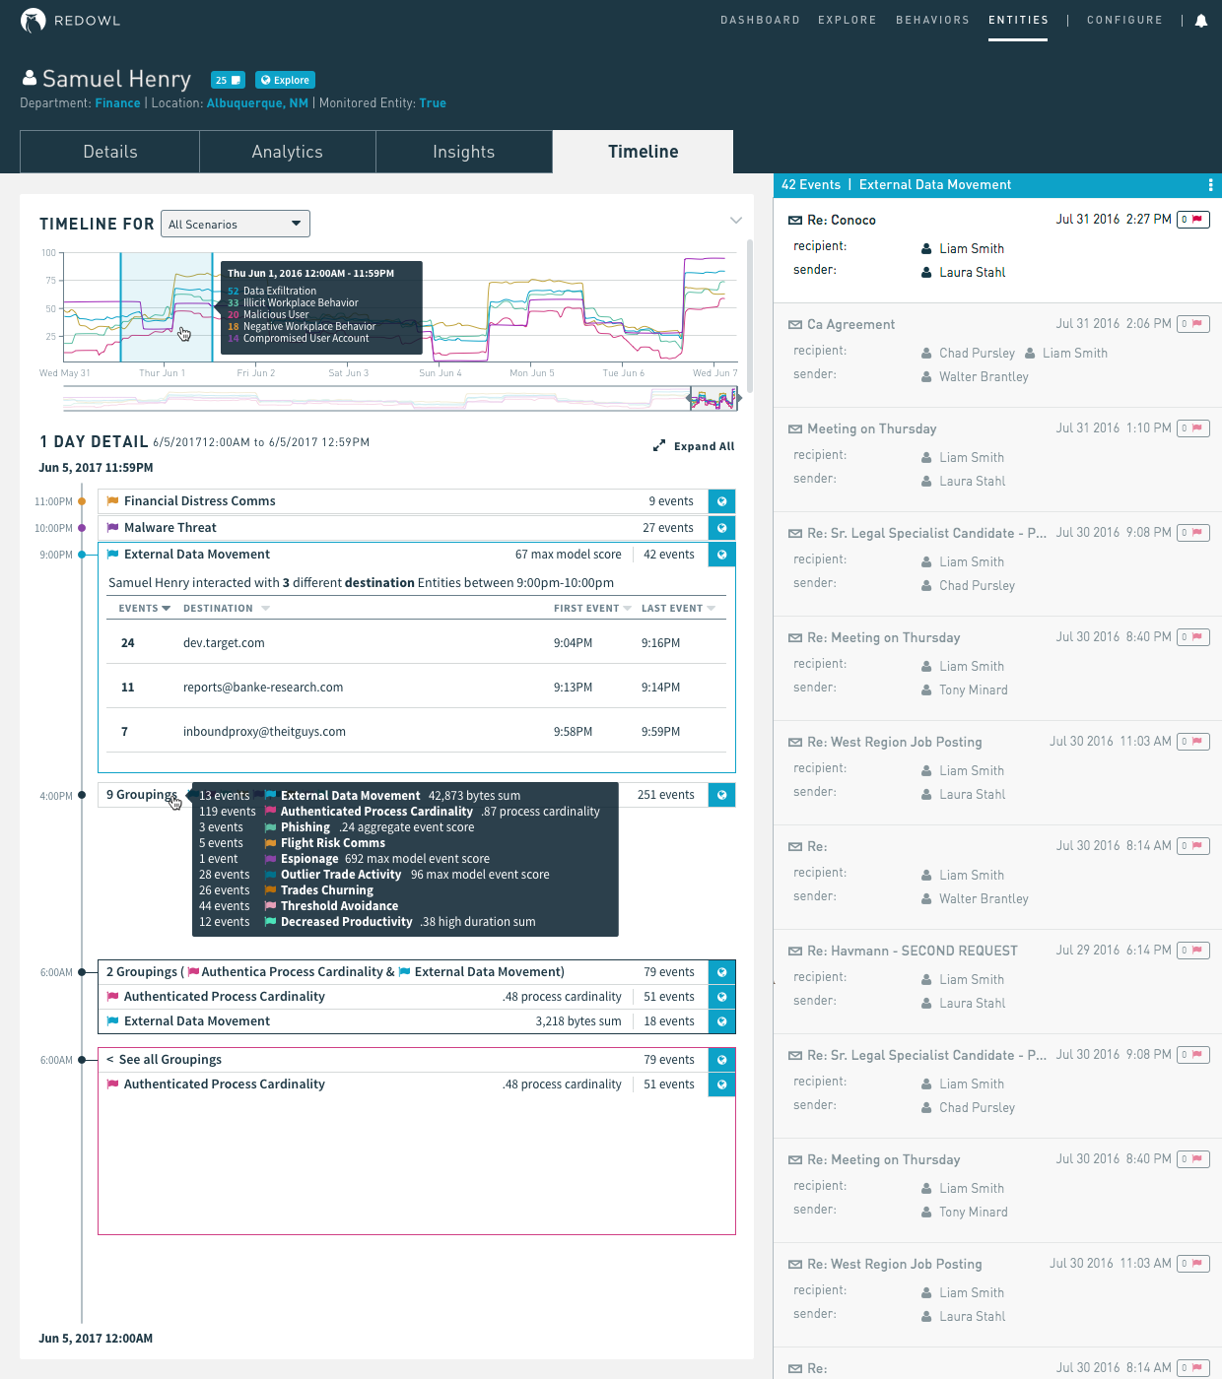1222x1379 pixels.
Task: Open the notifications bell icon
Action: [x=1201, y=20]
